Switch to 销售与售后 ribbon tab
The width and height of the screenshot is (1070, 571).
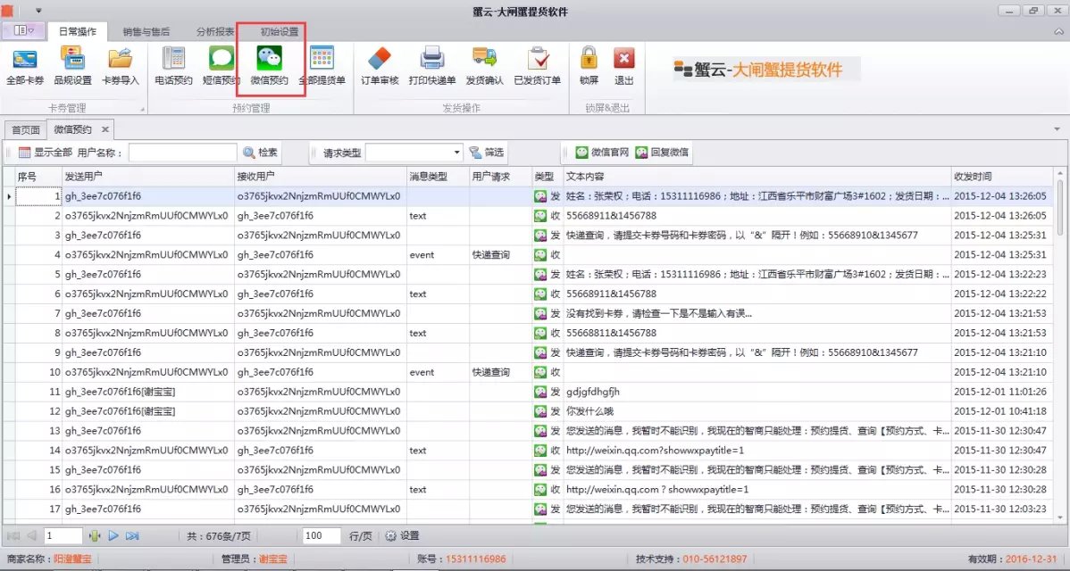click(146, 31)
